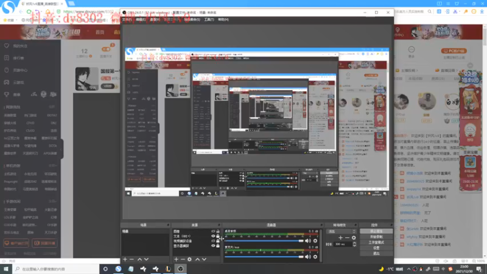Mute the 麦克风/Aux microphone channel

[x=308, y=256]
